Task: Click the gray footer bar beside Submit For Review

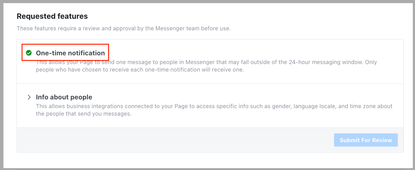Action: coord(175,140)
